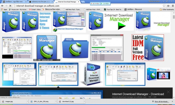The image size is (175, 105).
Task: Click Show all downloads link
Action: 162,102
